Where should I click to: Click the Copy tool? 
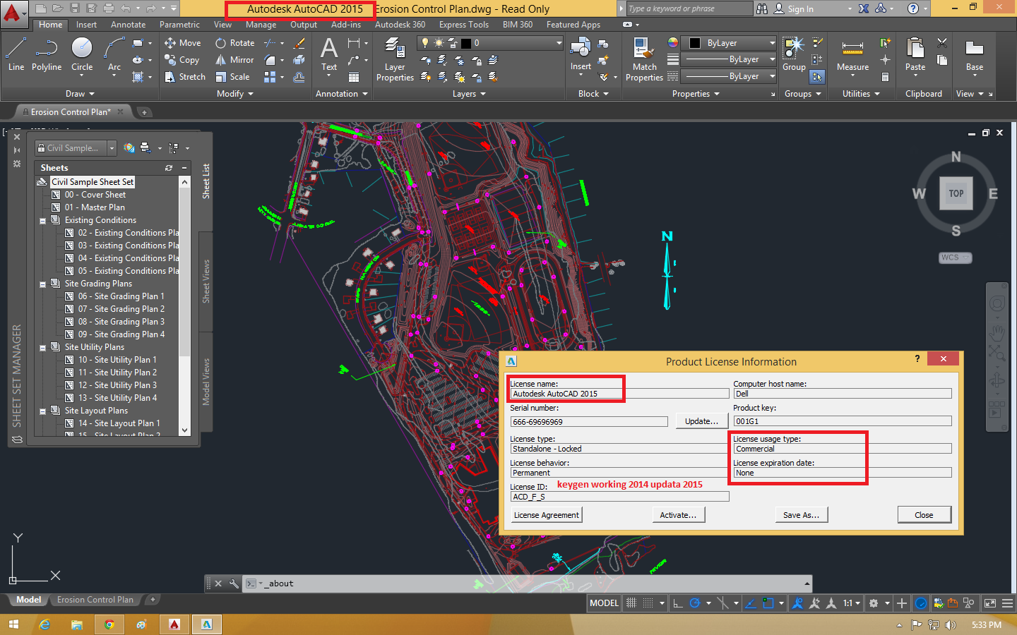pos(182,60)
